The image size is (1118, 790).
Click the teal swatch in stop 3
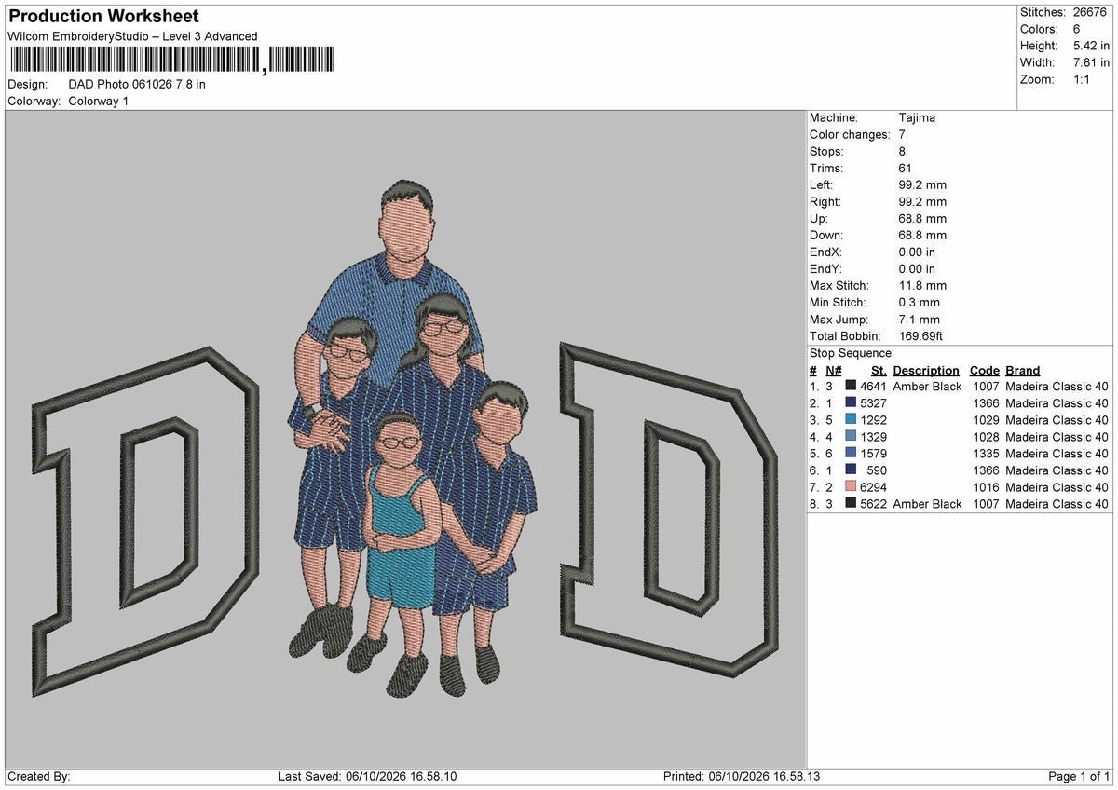(x=851, y=420)
